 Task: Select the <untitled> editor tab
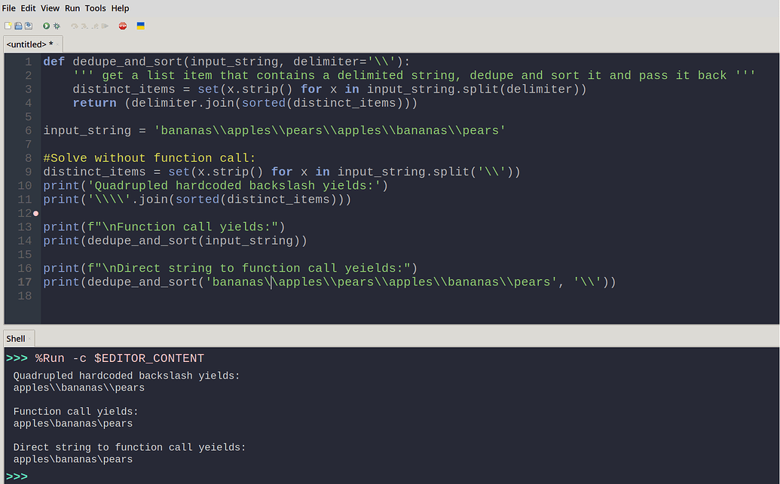pyautogui.click(x=33, y=44)
